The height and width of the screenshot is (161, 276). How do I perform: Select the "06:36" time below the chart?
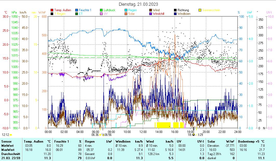pyautogui.click(x=95, y=135)
